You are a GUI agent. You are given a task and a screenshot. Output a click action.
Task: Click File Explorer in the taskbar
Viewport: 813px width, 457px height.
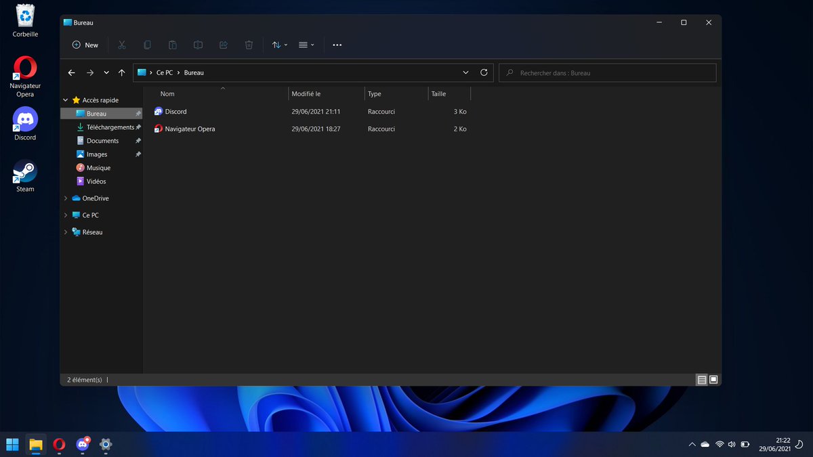click(36, 444)
